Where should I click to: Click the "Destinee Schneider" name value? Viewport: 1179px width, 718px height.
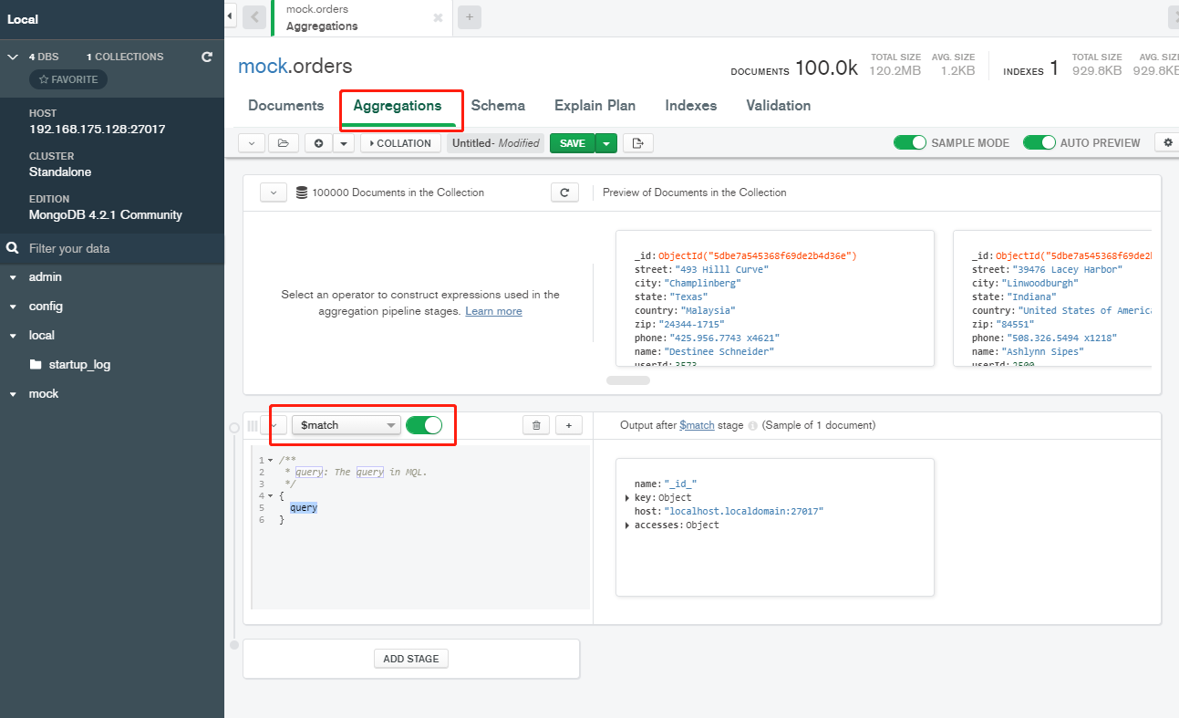[x=719, y=351]
